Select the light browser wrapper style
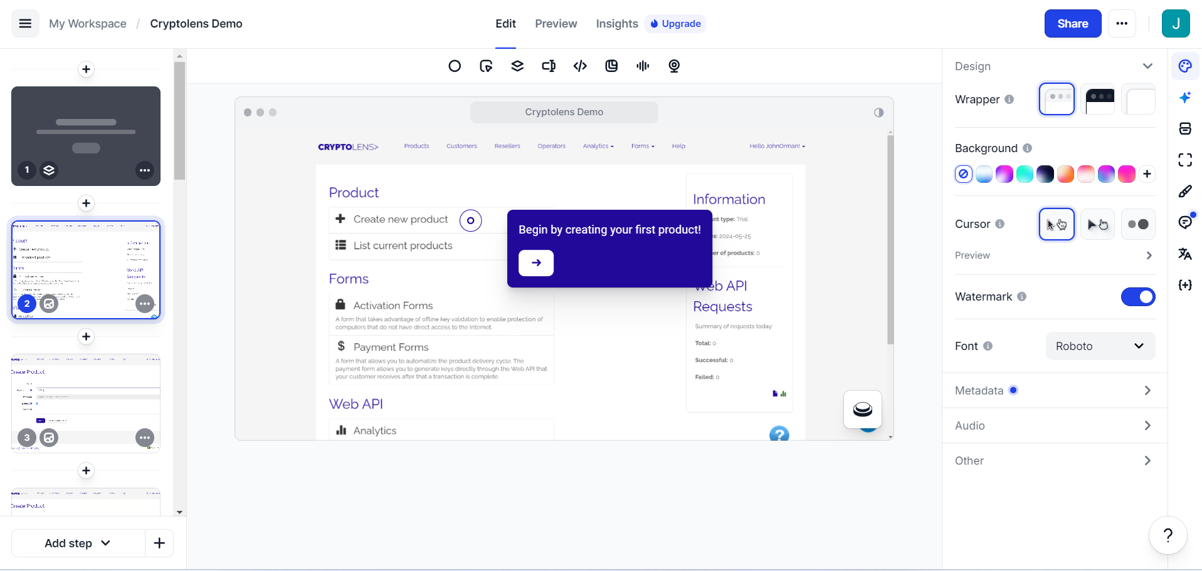 [x=1057, y=100]
